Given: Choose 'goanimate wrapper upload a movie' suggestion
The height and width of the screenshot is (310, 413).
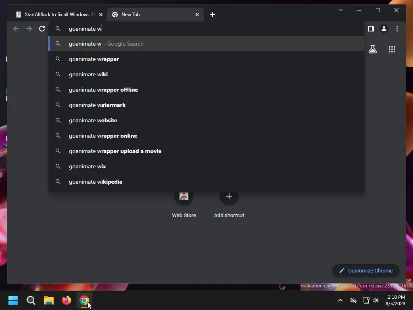Looking at the screenshot, I should point(206,151).
